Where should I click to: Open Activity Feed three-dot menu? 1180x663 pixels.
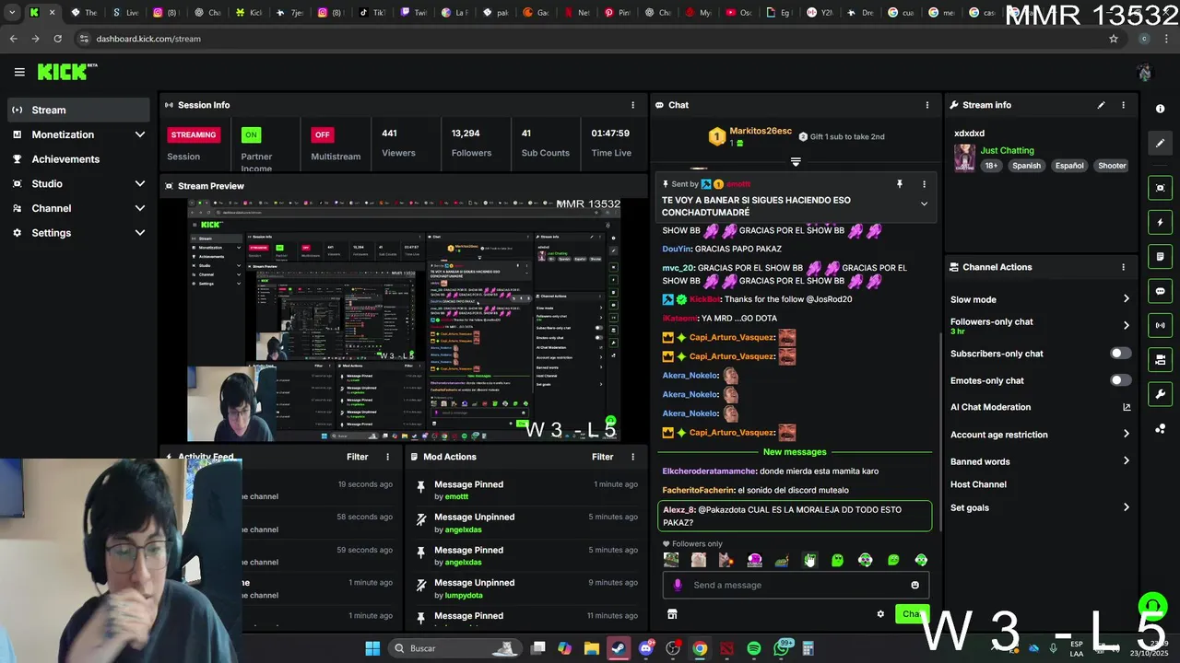[x=387, y=457]
